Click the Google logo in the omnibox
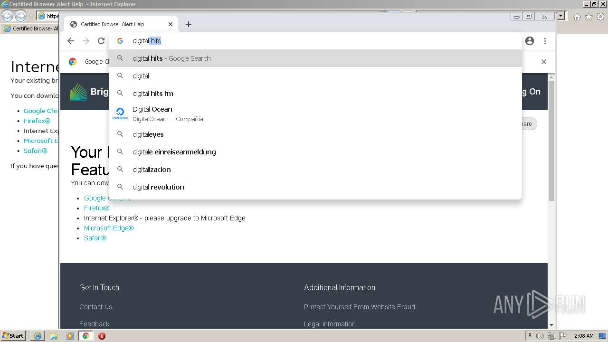The image size is (608, 342). point(120,41)
